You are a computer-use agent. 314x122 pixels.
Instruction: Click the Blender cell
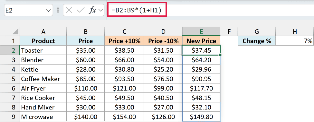tap(43, 60)
